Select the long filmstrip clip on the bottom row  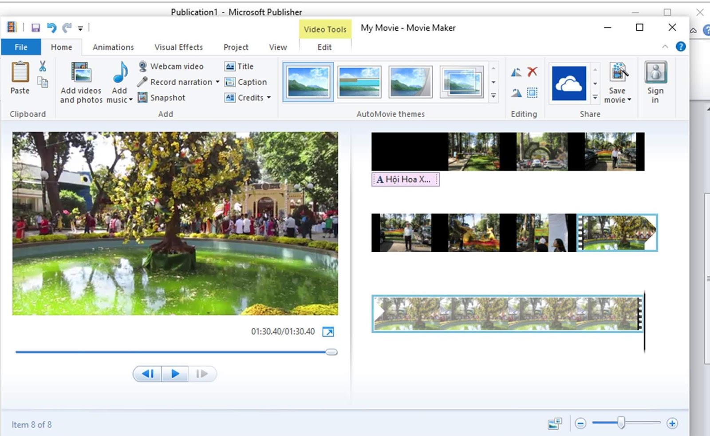tap(508, 314)
